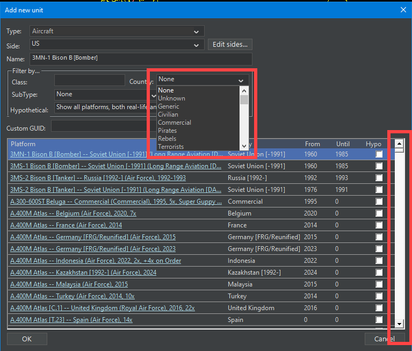Open the Side dropdown showing US
The height and width of the screenshot is (351, 412).
[x=117, y=44]
